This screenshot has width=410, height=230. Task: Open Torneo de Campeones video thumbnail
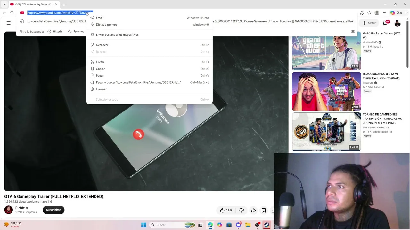point(326,132)
